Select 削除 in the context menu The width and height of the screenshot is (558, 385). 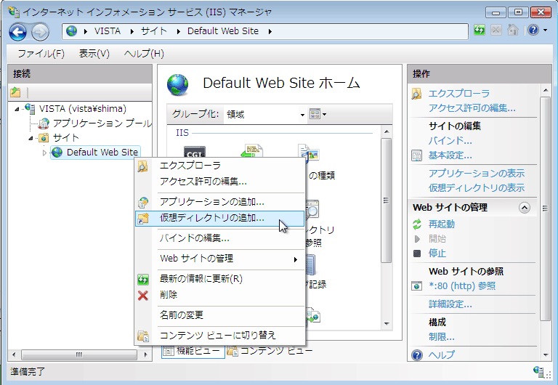[169, 295]
